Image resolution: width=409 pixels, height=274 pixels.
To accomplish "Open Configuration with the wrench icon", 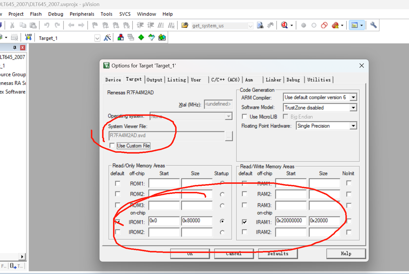I will click(373, 25).
